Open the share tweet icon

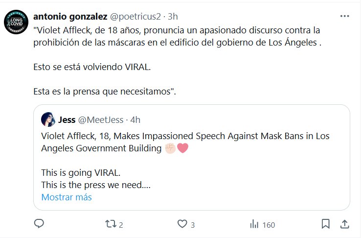coord(344,224)
